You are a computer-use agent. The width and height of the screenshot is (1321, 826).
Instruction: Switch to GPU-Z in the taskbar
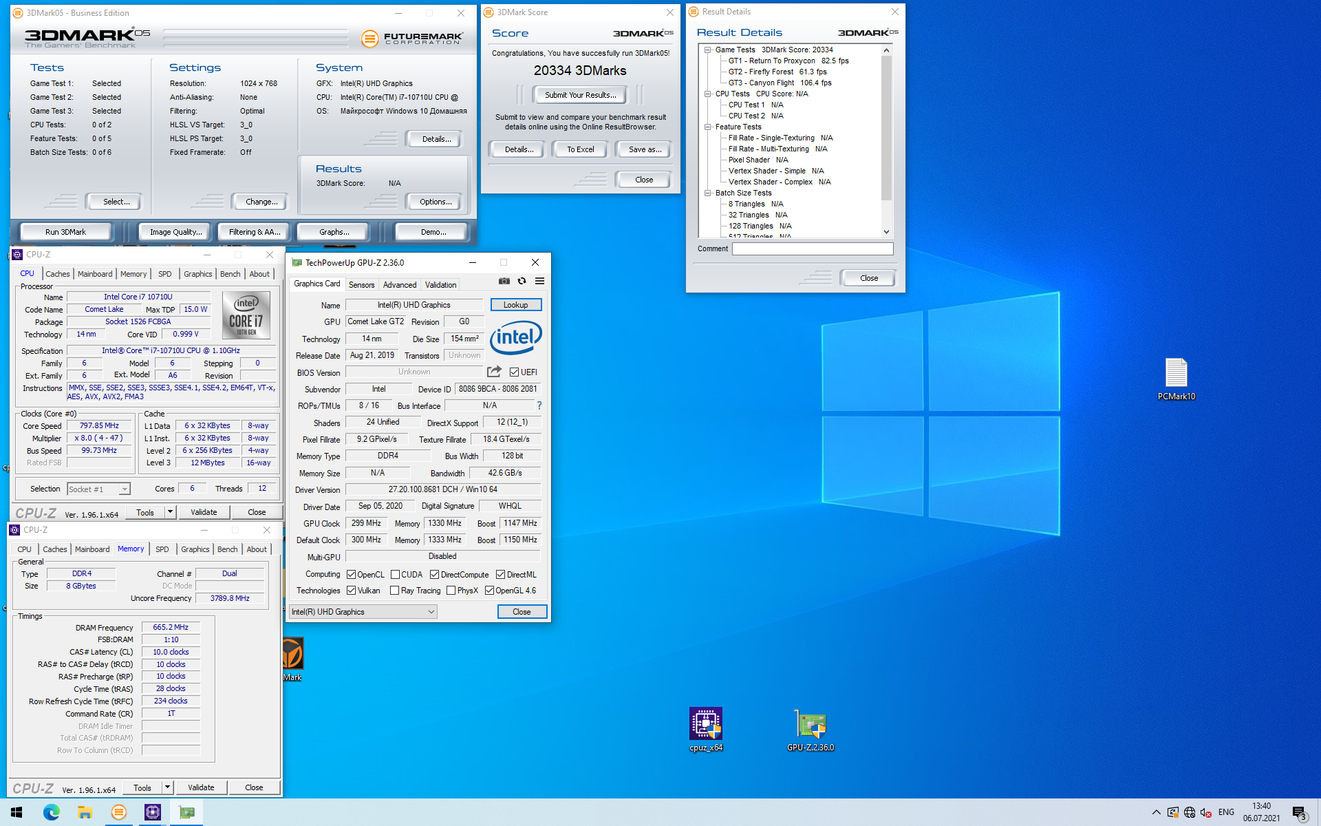pyautogui.click(x=186, y=812)
